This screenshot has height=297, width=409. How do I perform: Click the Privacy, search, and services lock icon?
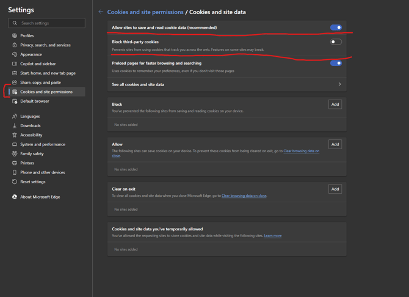click(15, 45)
